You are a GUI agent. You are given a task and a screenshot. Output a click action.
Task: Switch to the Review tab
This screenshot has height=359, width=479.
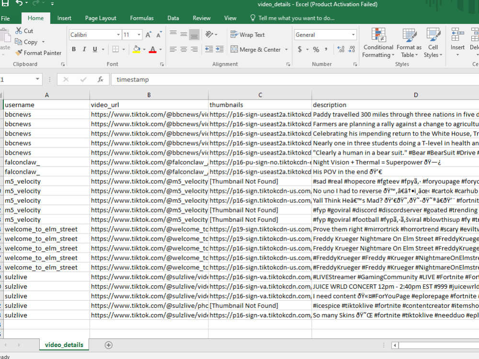point(202,18)
